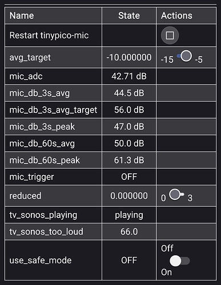Click the 61.3 dB state value
This screenshot has height=285, width=221.
129,160
